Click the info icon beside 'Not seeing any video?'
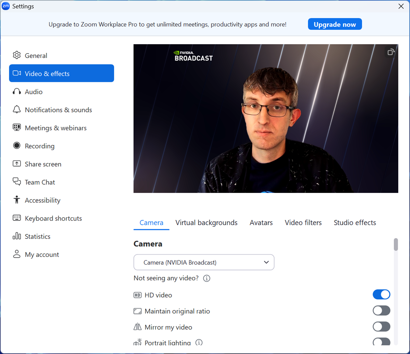 [207, 278]
